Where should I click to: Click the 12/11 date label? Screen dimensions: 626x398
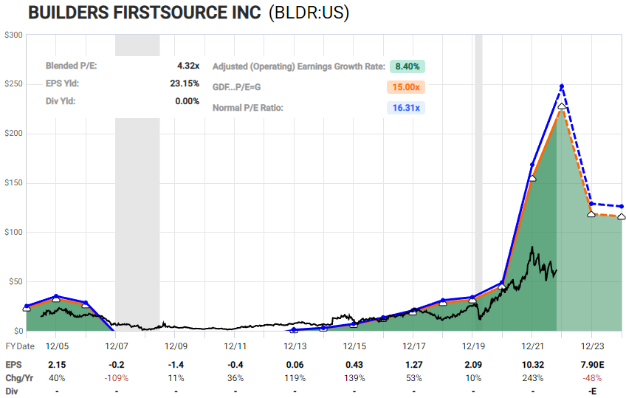tap(235, 346)
